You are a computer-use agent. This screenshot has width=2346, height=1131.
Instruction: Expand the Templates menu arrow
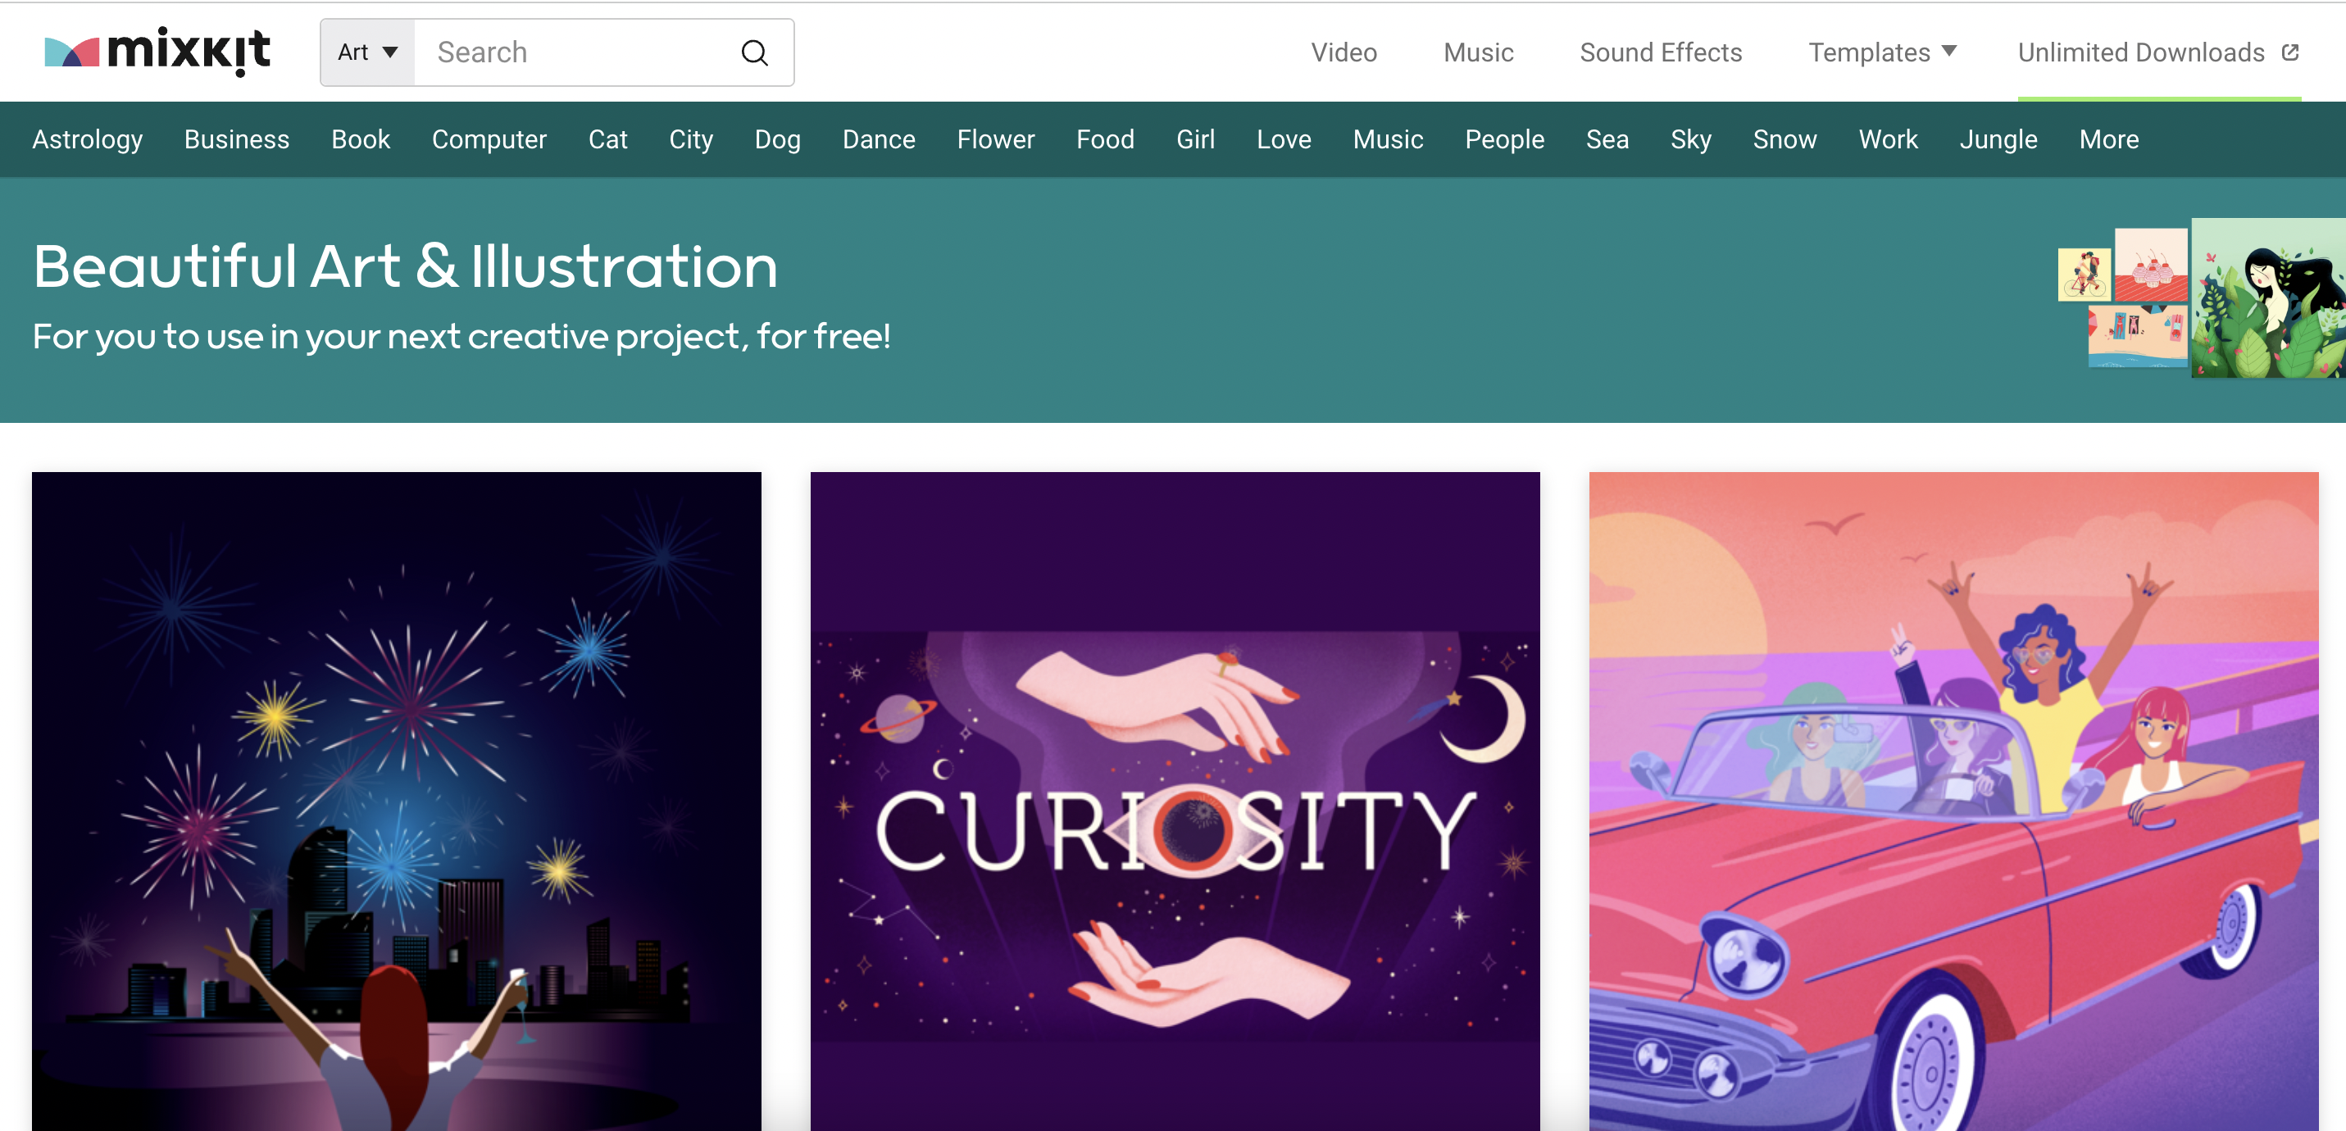(x=1949, y=51)
